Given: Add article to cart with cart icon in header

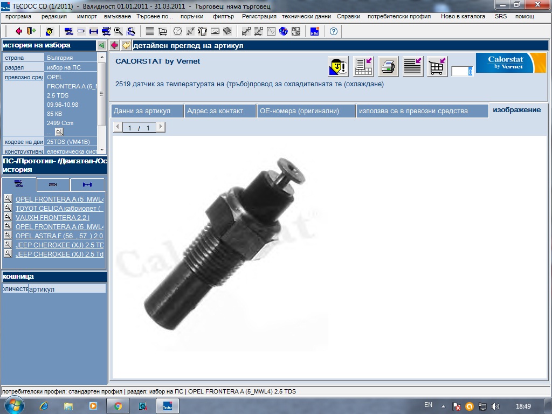Looking at the screenshot, I should click(x=437, y=66).
